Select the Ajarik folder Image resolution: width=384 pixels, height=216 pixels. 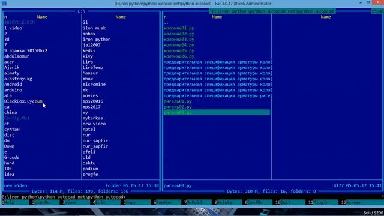click(x=12, y=68)
